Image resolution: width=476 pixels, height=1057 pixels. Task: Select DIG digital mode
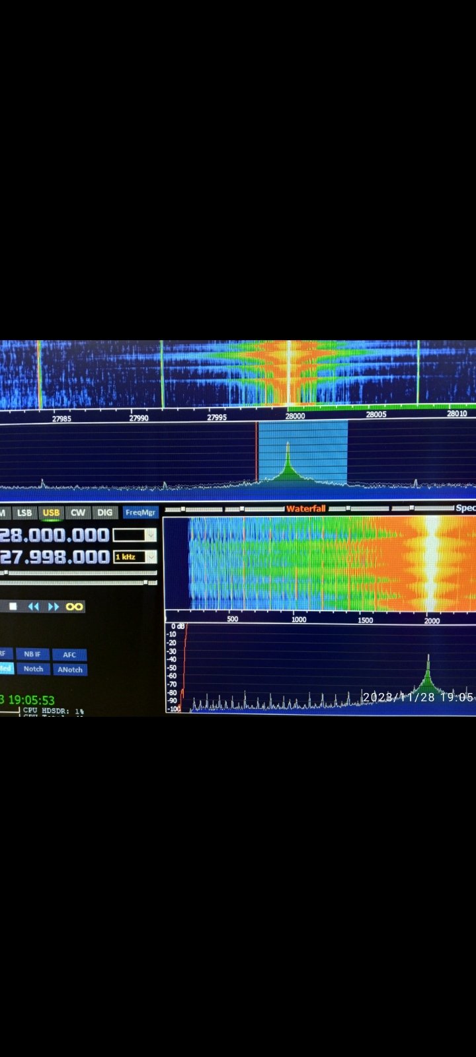[104, 513]
